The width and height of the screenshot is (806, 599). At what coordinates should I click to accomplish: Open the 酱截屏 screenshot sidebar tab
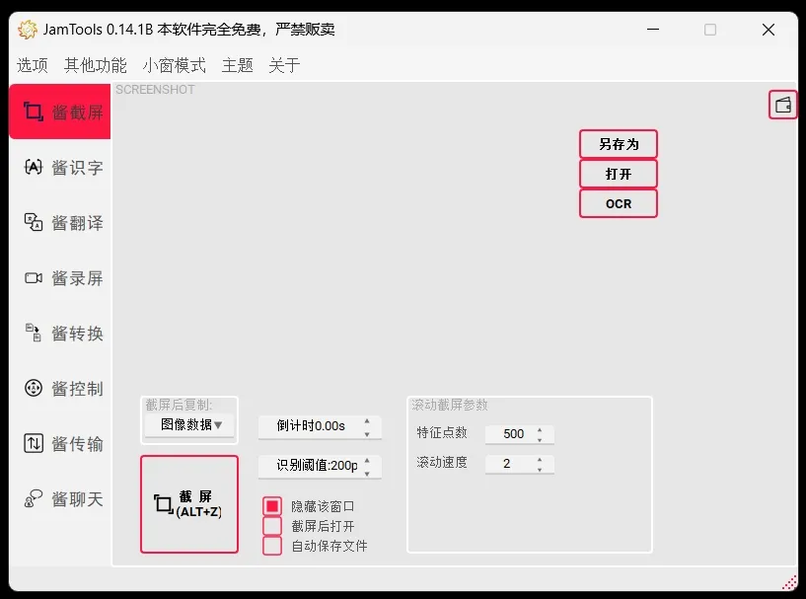click(59, 112)
